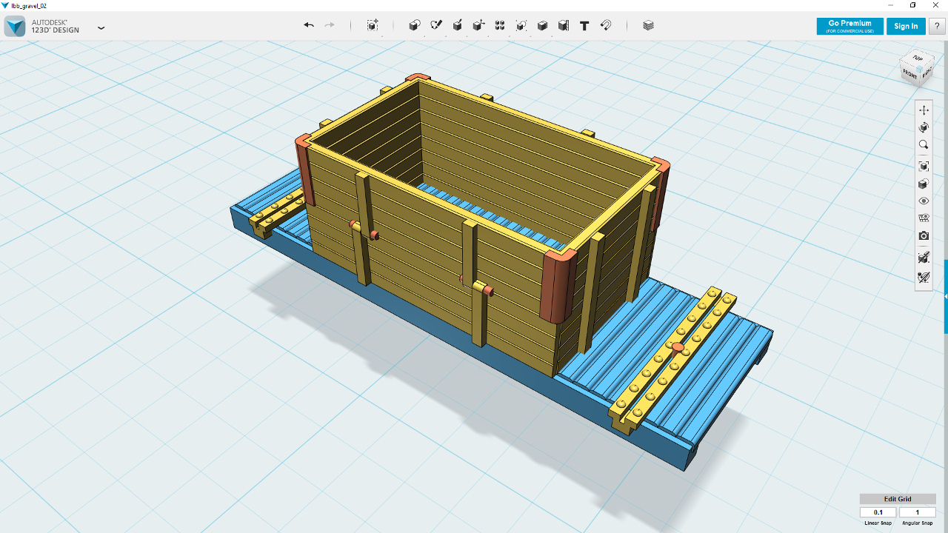The height and width of the screenshot is (533, 948).
Task: Click the Linear Snap value field
Action: click(x=878, y=512)
